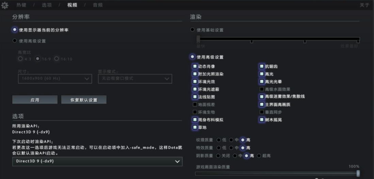The image size is (374, 179).
Task: Open the 无边框窗口模式 display mode dropdown
Action: pyautogui.click(x=135, y=79)
